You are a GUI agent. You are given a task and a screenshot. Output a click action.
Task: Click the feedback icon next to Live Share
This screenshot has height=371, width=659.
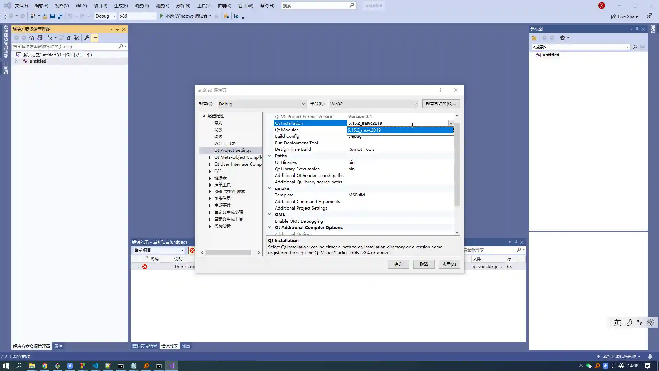[649, 16]
